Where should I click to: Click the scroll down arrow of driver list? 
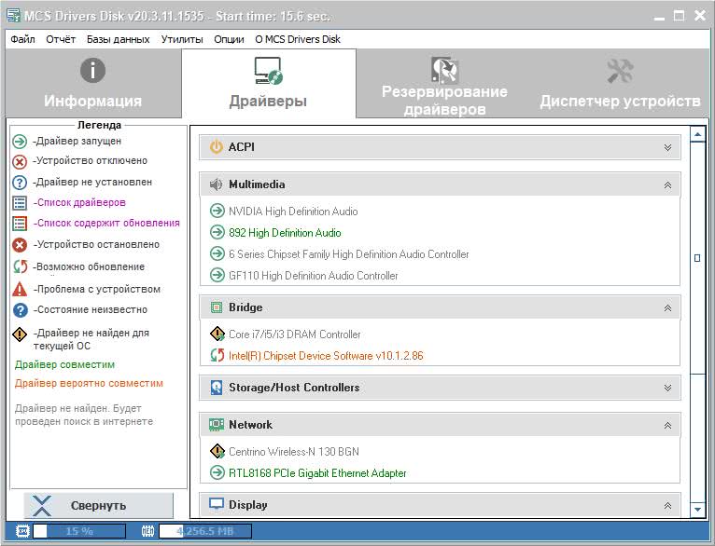pyautogui.click(x=697, y=510)
